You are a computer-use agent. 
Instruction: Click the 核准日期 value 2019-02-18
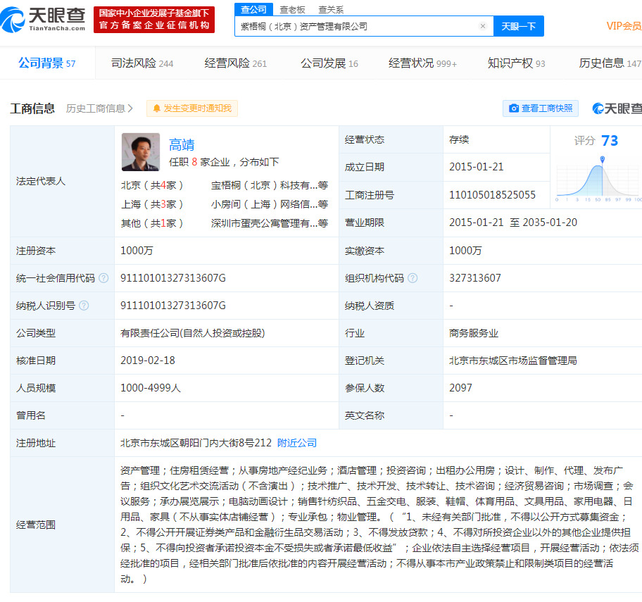tap(147, 360)
